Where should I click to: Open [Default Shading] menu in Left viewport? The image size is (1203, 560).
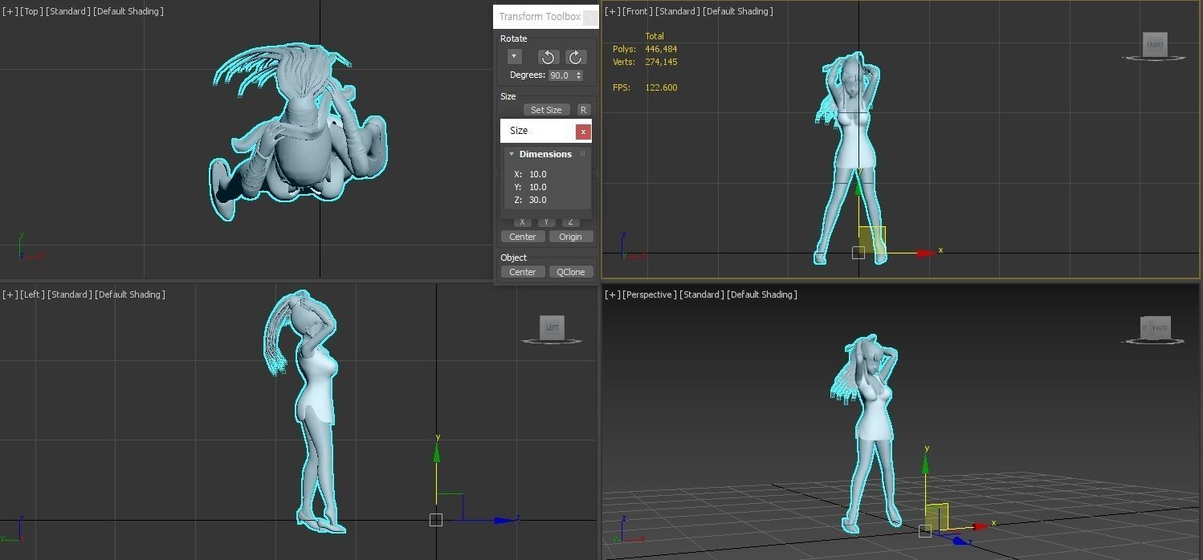point(130,294)
